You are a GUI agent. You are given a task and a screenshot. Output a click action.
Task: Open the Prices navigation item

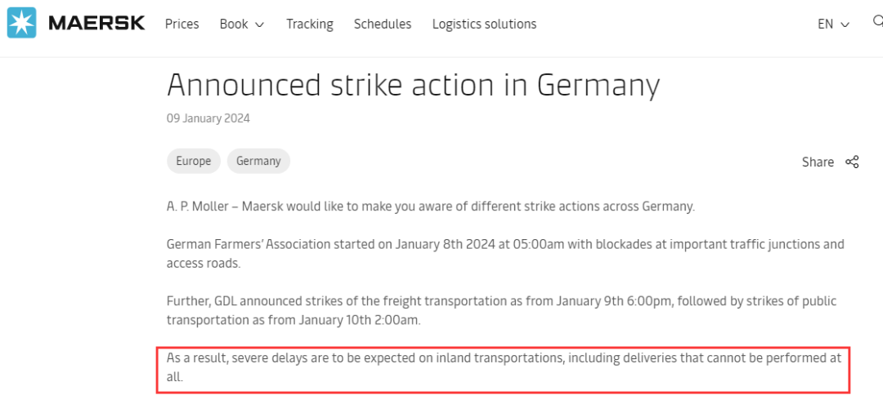click(x=182, y=24)
